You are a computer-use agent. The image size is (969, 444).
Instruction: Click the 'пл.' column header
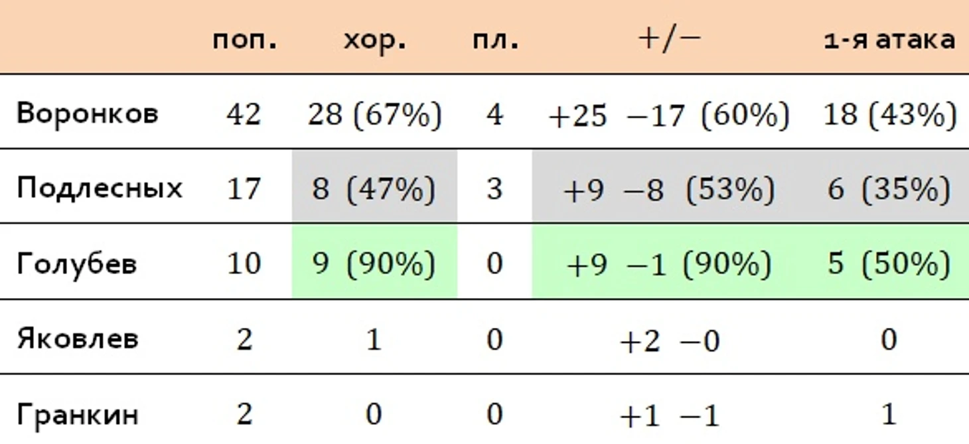[495, 41]
